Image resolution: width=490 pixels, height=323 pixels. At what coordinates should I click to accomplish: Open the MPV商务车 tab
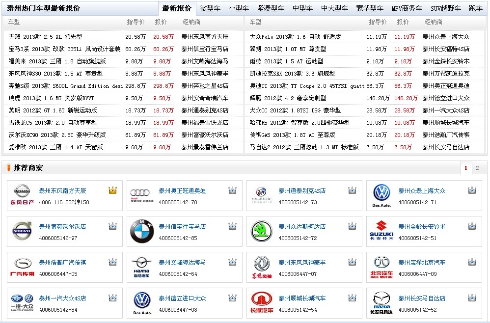(407, 8)
